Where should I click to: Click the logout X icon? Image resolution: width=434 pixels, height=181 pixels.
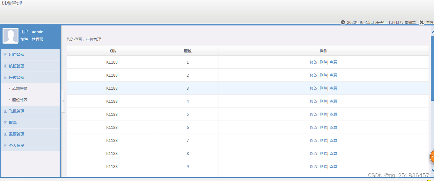coord(422,22)
